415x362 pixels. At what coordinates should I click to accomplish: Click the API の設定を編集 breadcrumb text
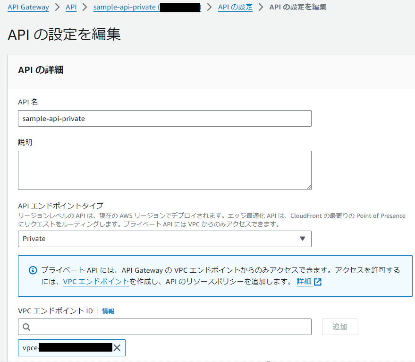click(x=298, y=7)
